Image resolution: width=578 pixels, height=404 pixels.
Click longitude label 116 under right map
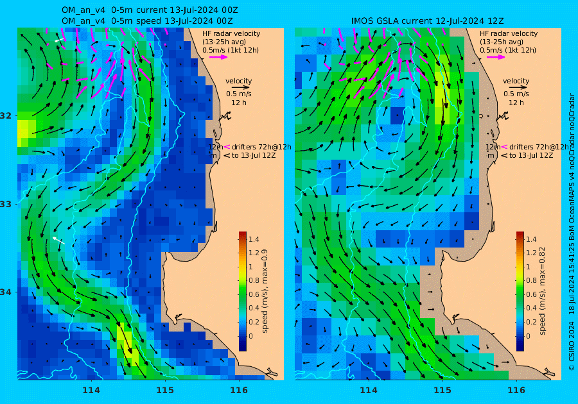[x=516, y=390]
